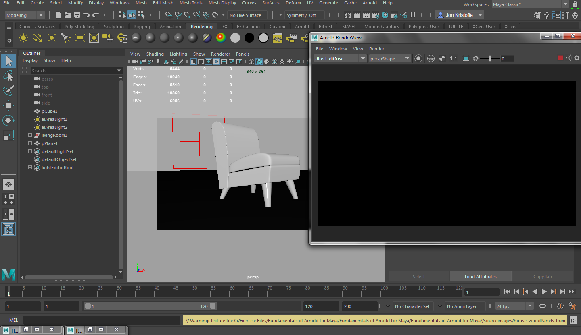Select the spot light icon on the shelf
The width and height of the screenshot is (581, 335).
click(65, 37)
